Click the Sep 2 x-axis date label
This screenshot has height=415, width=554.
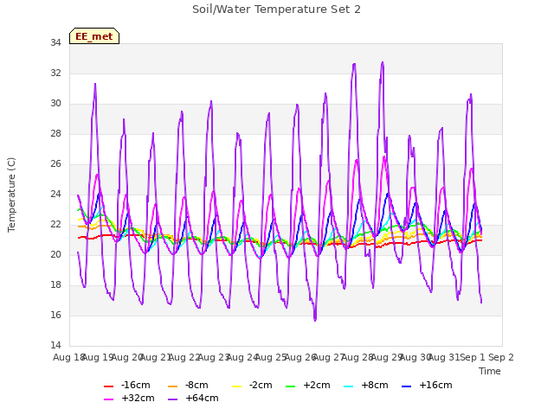click(501, 357)
